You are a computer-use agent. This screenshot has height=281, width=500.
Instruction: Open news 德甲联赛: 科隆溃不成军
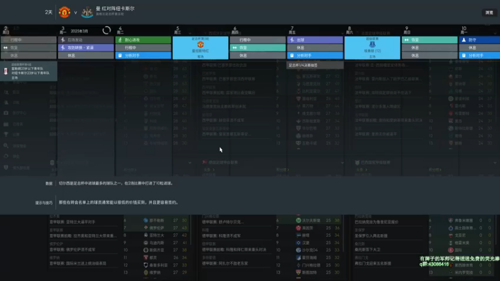pyautogui.click(x=221, y=236)
